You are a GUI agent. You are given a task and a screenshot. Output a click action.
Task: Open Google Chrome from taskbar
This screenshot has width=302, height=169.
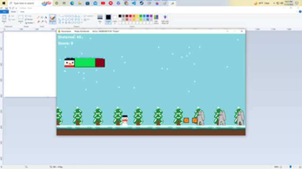[126, 3]
